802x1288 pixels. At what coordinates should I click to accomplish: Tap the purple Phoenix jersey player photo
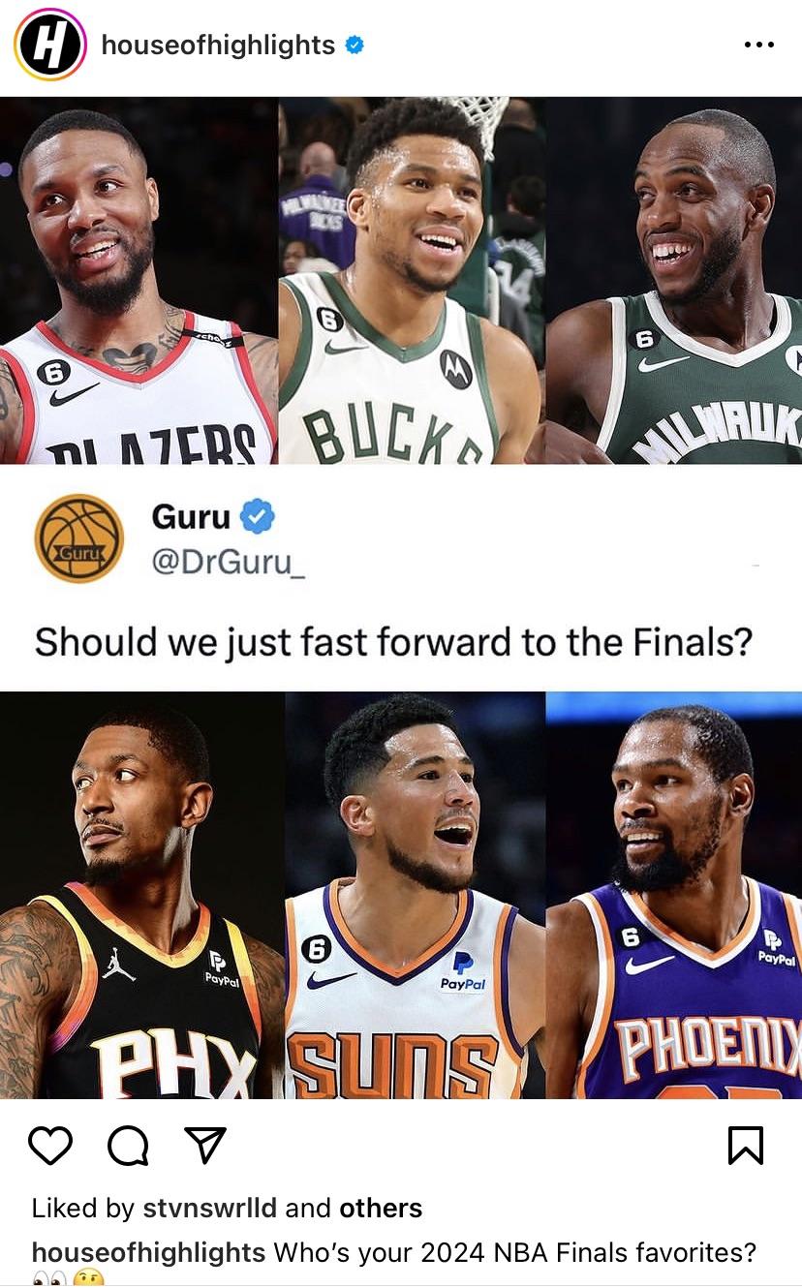click(674, 895)
